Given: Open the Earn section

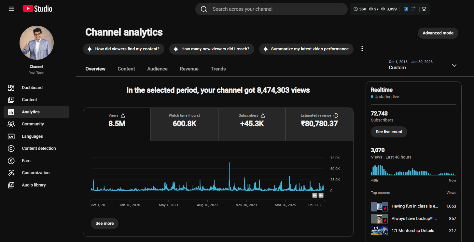Looking at the screenshot, I should [36, 161].
